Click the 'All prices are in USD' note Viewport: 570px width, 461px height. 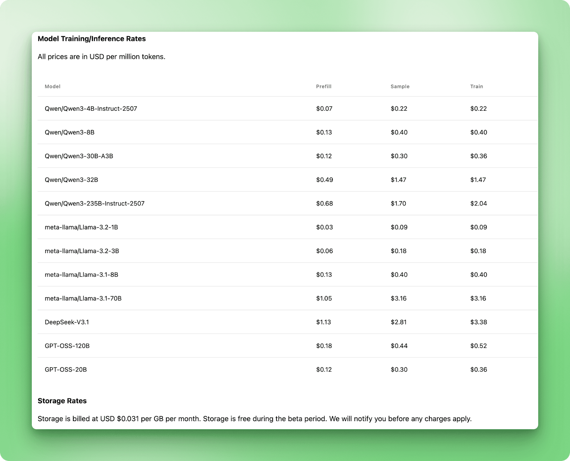(102, 57)
